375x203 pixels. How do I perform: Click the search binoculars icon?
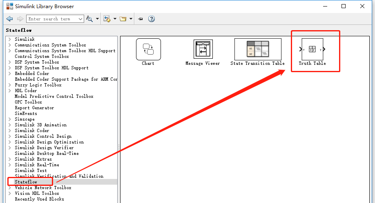(89, 19)
